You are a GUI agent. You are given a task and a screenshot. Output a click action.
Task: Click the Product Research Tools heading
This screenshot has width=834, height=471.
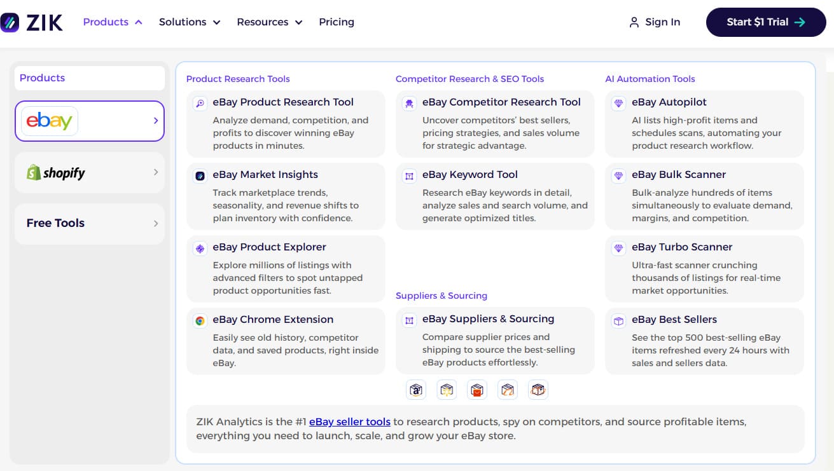(238, 79)
